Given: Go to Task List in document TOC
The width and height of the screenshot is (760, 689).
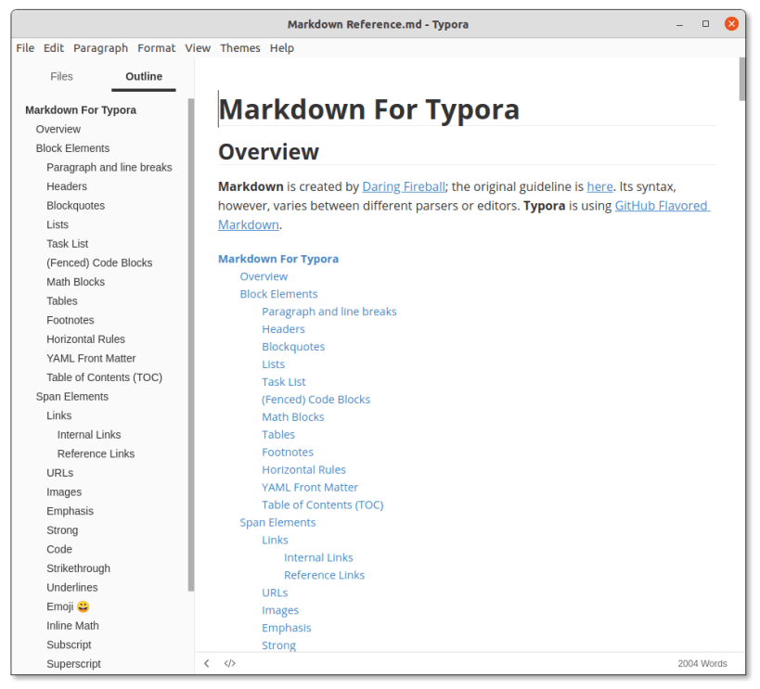Looking at the screenshot, I should point(284,382).
